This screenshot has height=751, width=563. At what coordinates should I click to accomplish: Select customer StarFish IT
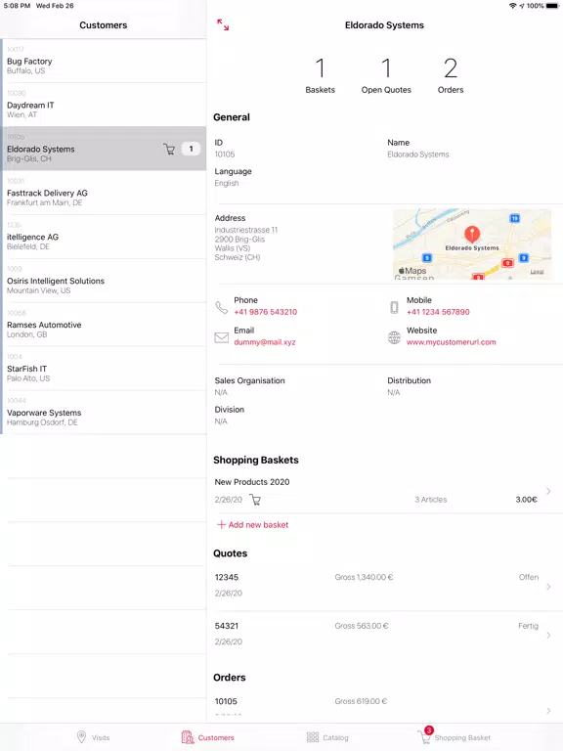tap(104, 369)
